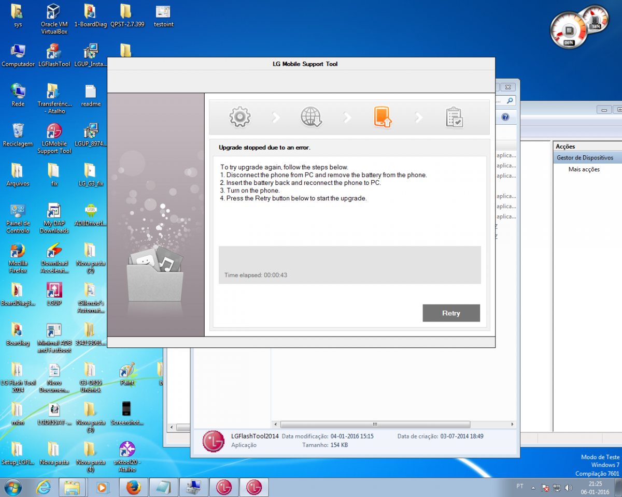The width and height of the screenshot is (622, 497).
Task: Open the sys folder on desktop
Action: 18,16
